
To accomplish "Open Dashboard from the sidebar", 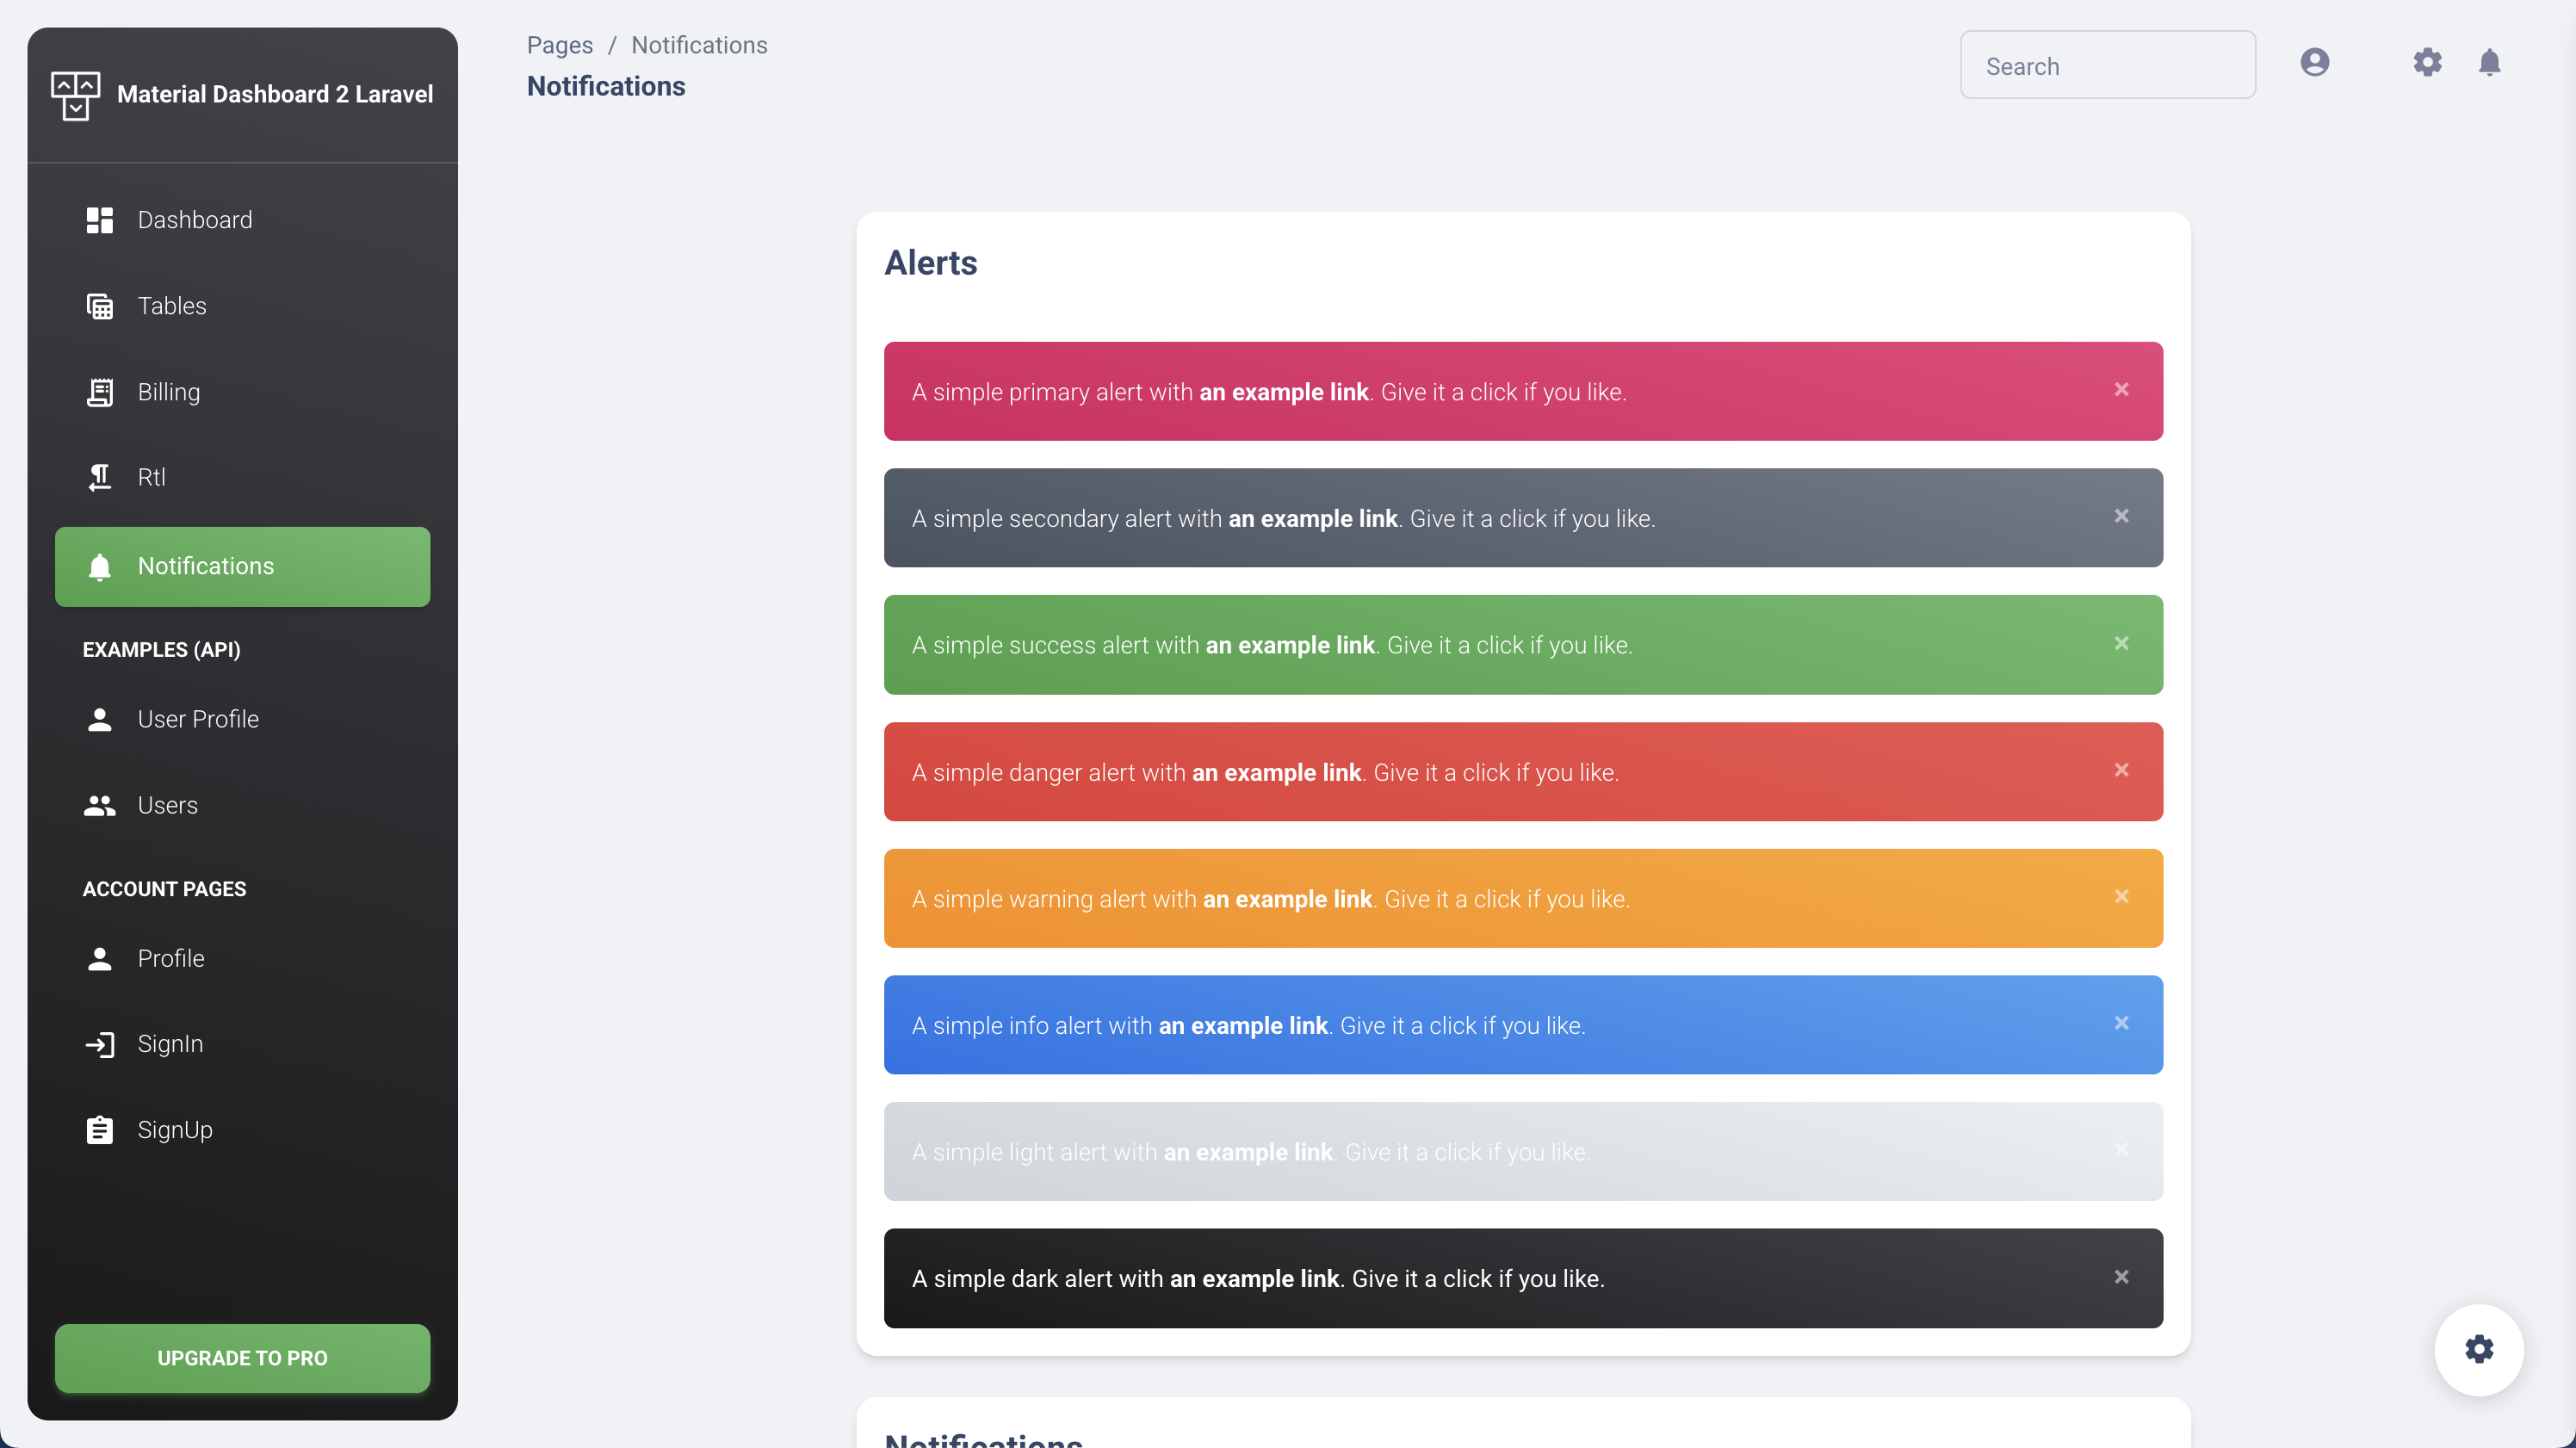I will [194, 220].
